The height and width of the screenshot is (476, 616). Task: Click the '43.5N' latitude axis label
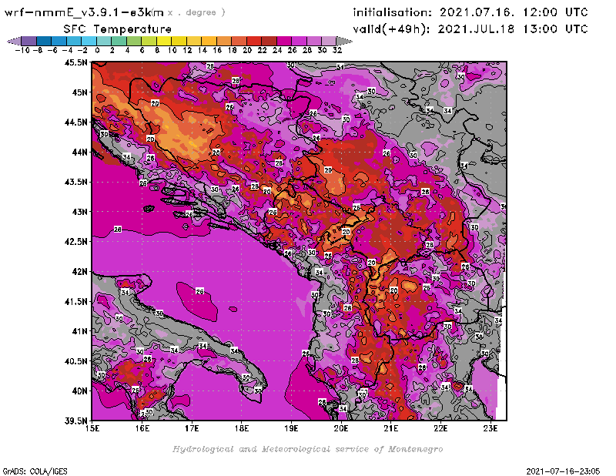click(x=75, y=182)
